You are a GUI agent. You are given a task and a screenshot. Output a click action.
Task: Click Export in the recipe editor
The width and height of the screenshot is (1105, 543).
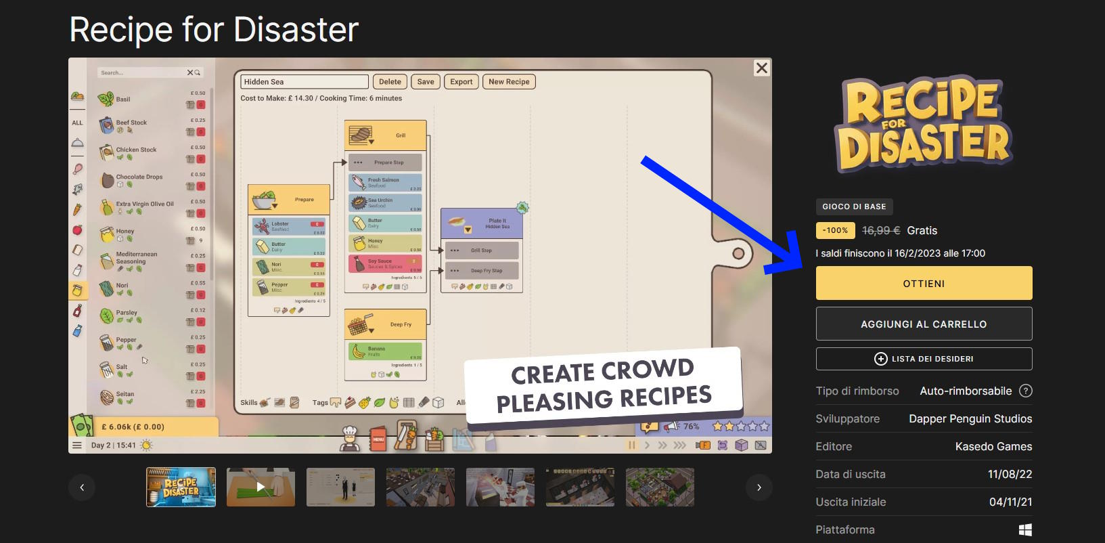click(x=461, y=82)
